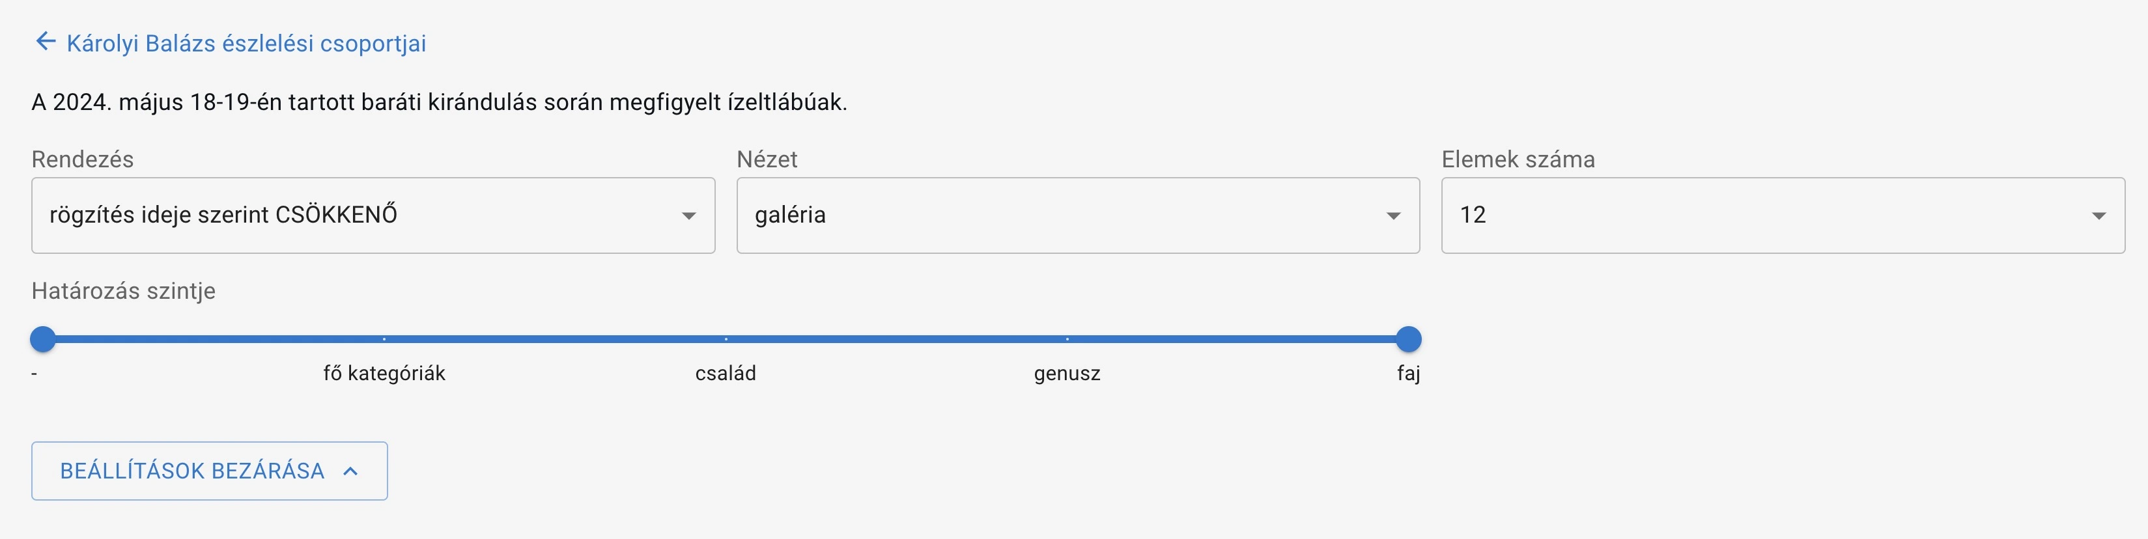
Task: Open the "Károlyi Balázs észlelési csoportjai" link
Action: tap(245, 42)
